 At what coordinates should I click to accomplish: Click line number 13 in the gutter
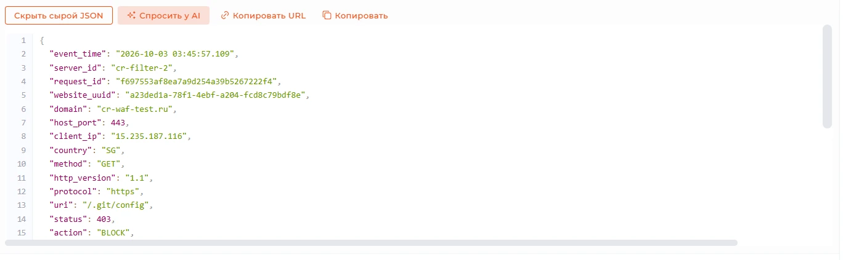(22, 206)
